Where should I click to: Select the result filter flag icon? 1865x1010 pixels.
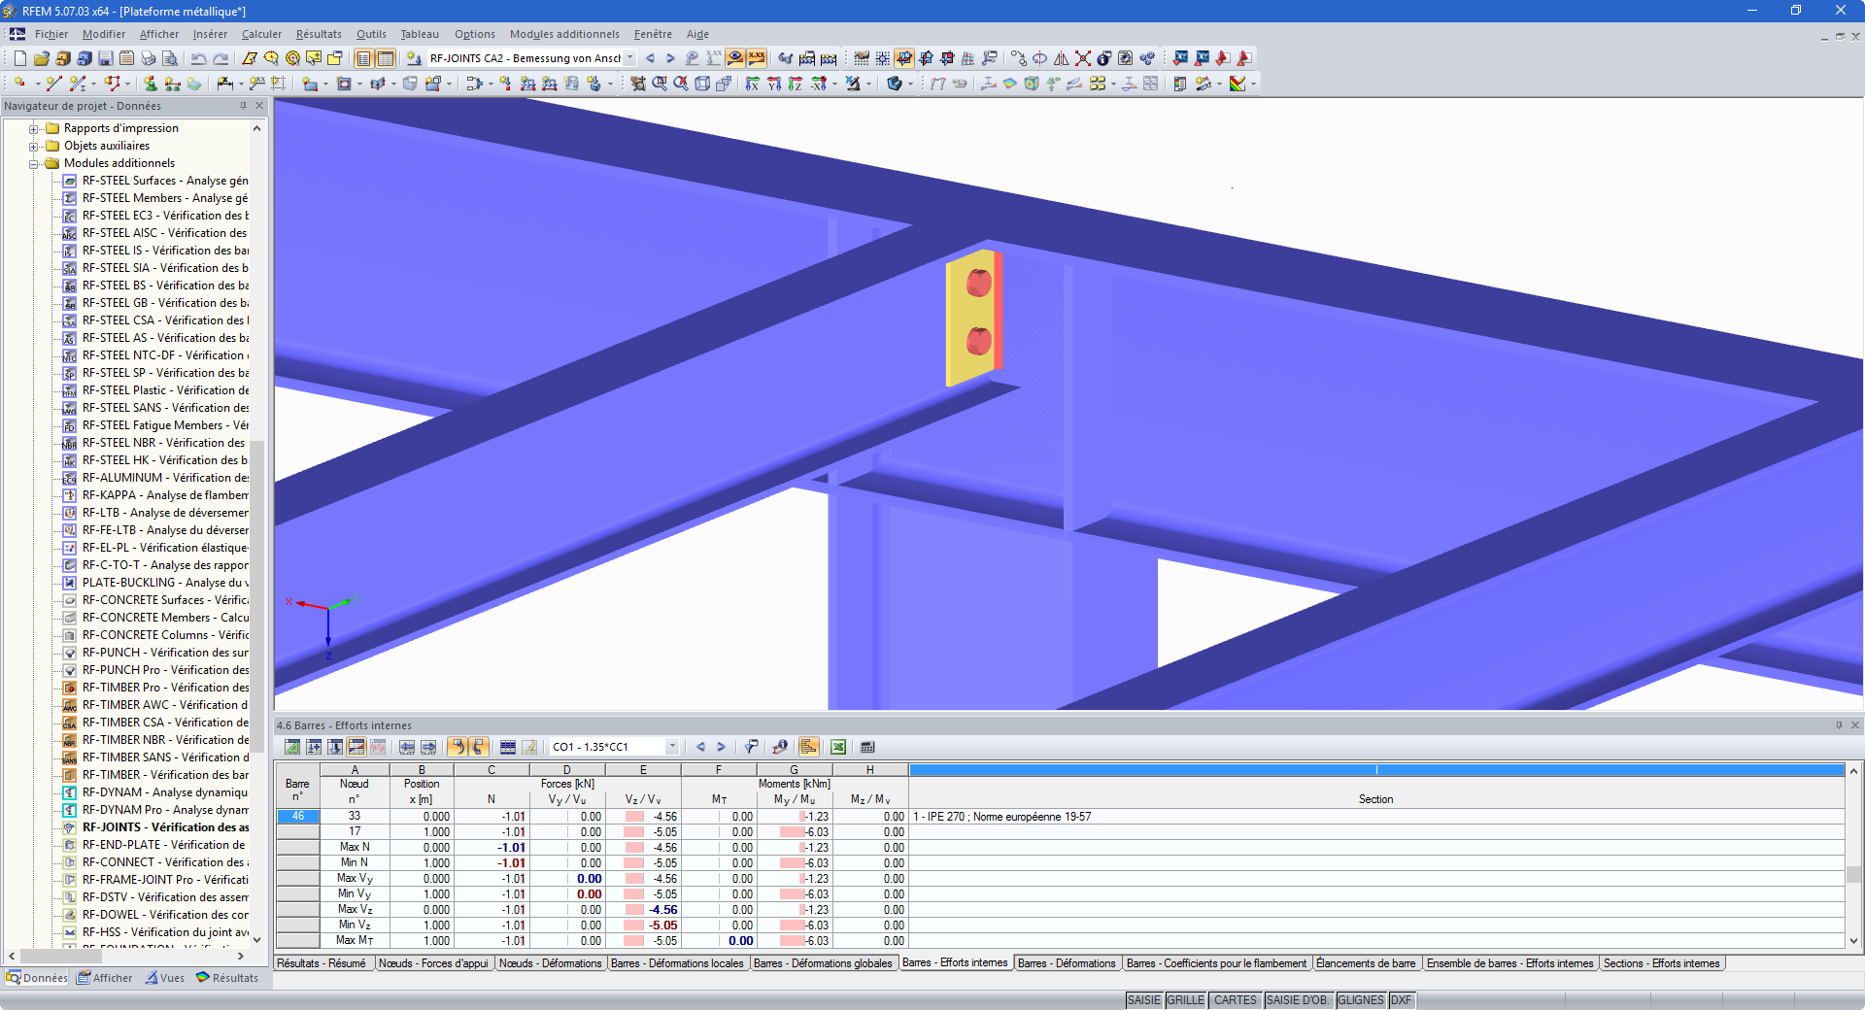pyautogui.click(x=751, y=746)
